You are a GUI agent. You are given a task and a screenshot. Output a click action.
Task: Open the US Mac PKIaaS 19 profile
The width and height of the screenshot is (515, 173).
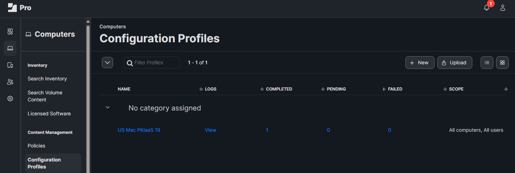click(139, 130)
